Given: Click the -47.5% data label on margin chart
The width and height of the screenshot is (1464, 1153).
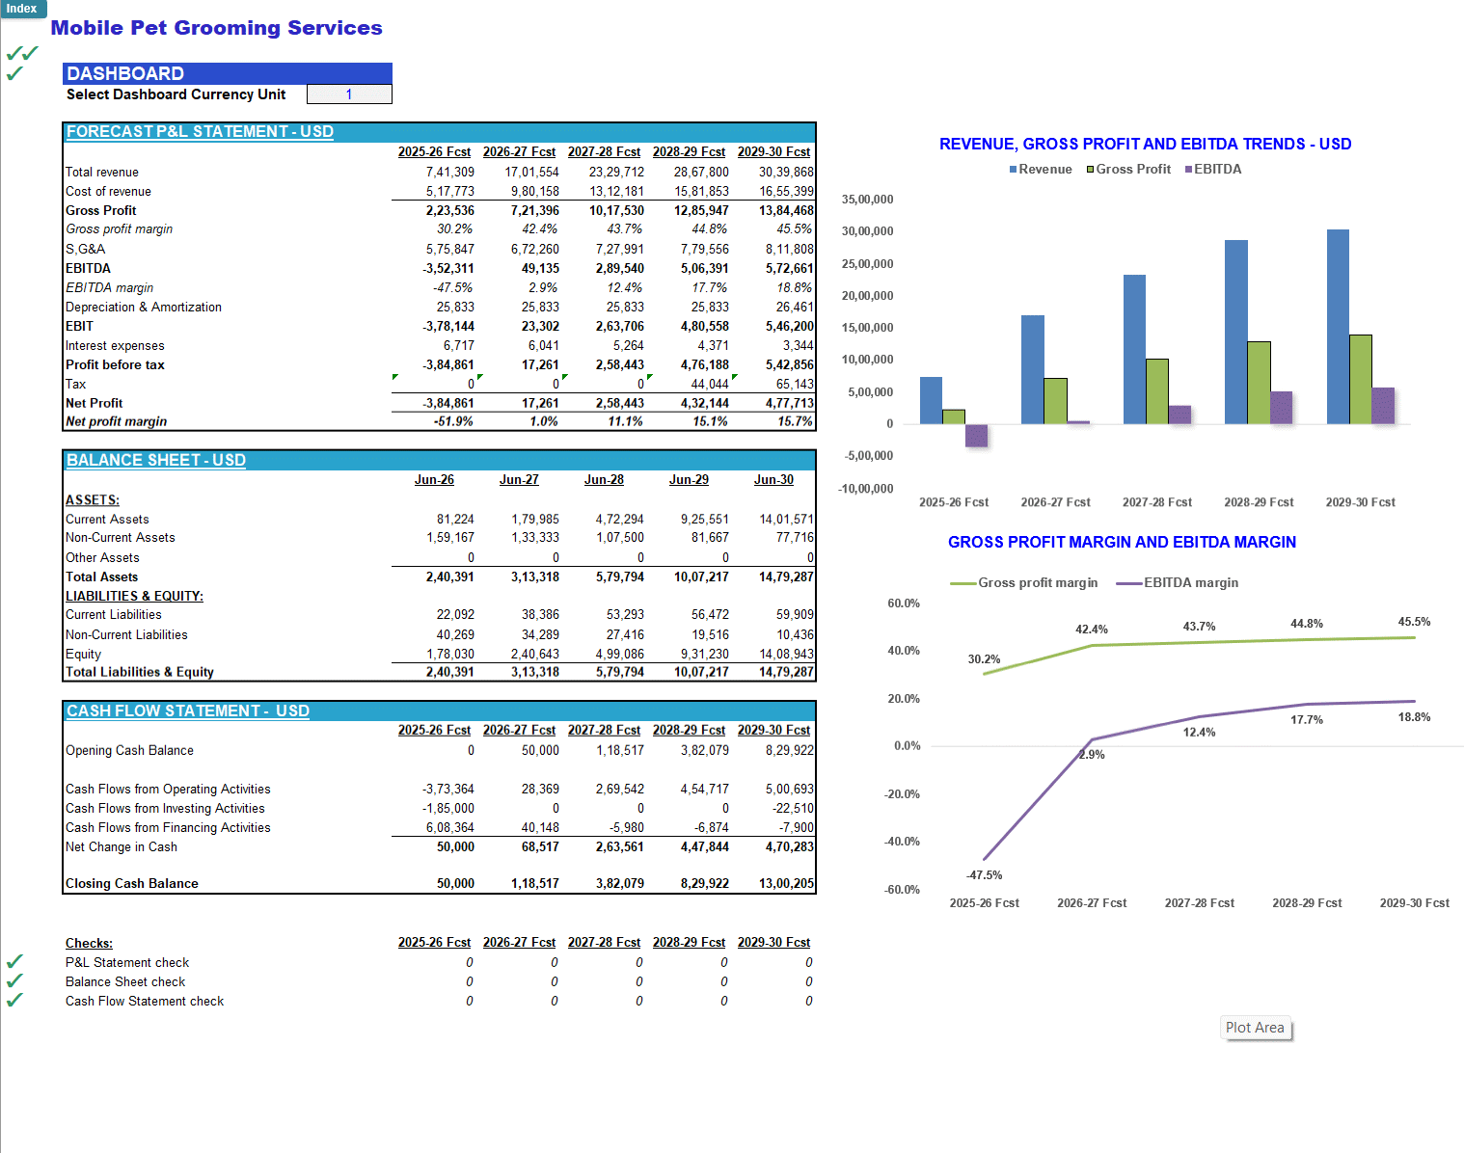Looking at the screenshot, I should (x=984, y=875).
